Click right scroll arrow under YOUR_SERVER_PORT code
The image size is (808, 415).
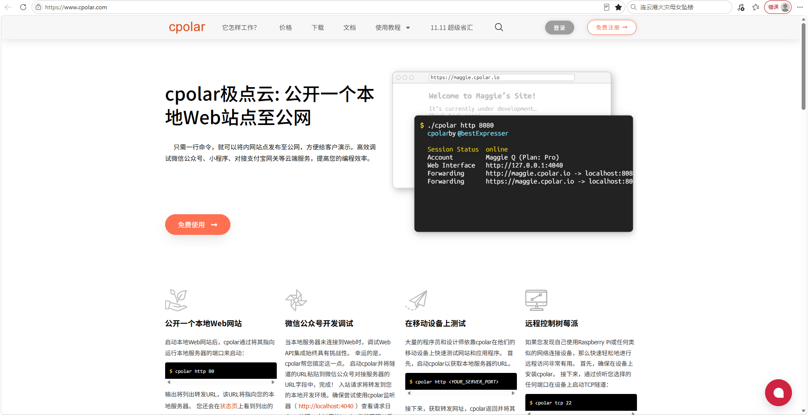click(513, 393)
